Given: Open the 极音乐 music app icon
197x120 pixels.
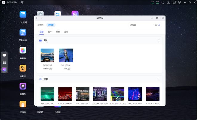Looking at the screenshot, I should tap(23, 86).
